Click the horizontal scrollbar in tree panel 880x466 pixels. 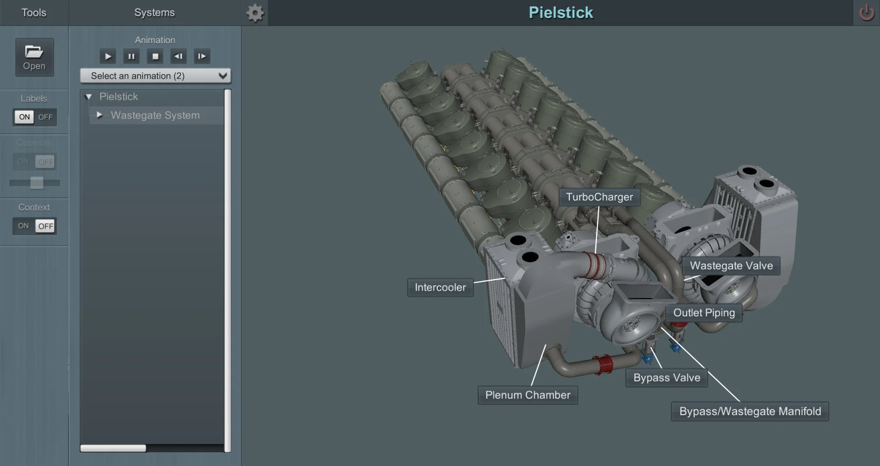tap(113, 448)
